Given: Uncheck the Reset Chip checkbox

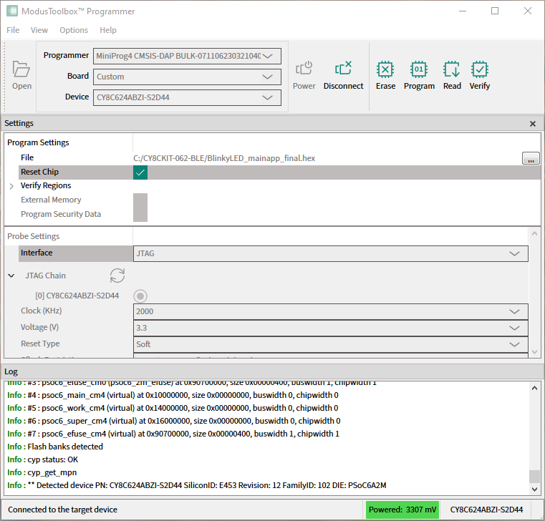Looking at the screenshot, I should (x=140, y=172).
